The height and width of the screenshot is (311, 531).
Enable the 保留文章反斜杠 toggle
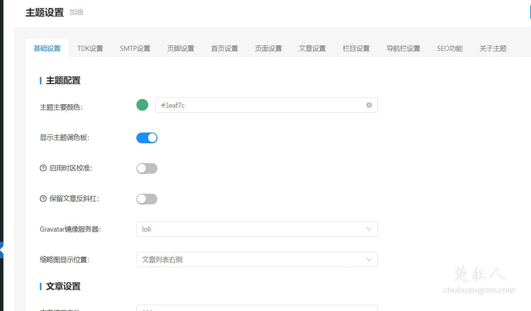click(147, 199)
